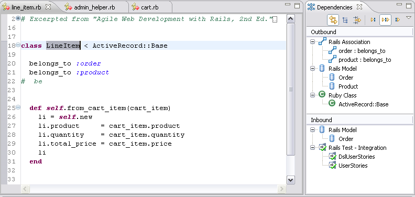Toggle the link-with-editor double-arrow button

[x=333, y=20]
